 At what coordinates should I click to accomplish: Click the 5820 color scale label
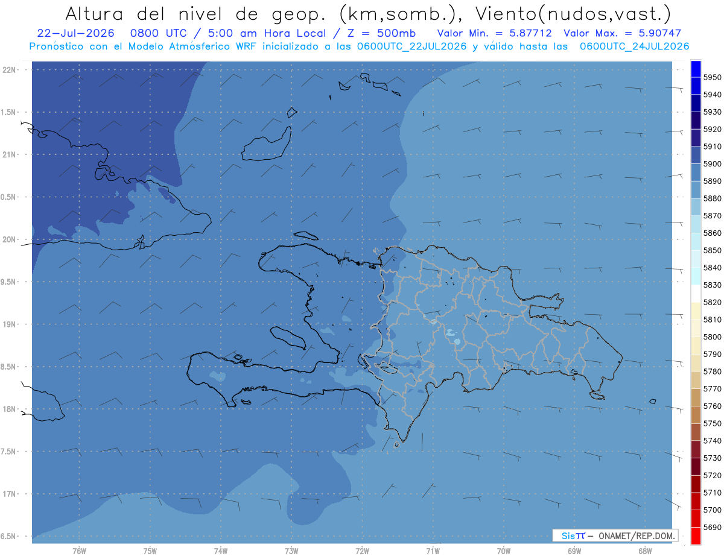tap(713, 302)
